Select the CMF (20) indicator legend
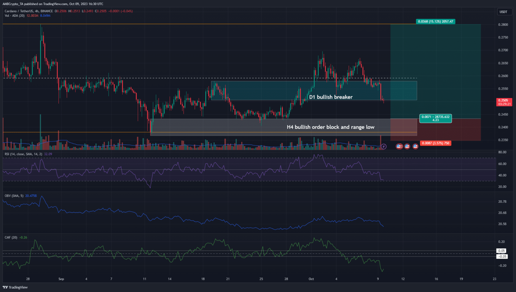 point(11,237)
